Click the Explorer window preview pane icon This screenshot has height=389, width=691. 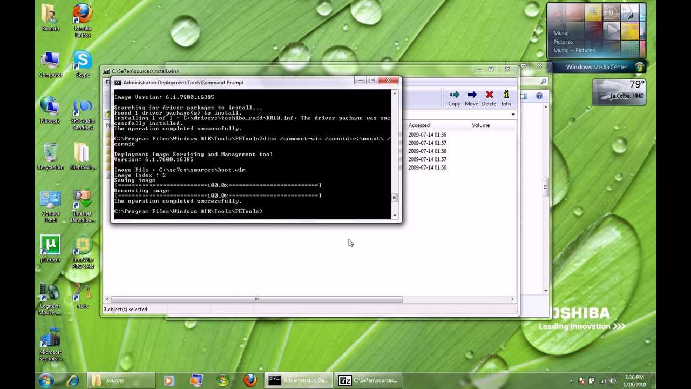point(524,96)
